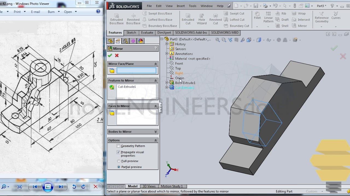Screen dimensions: 350x196
Task: Switch to the SOLIDWORKS Add-Ins tab
Action: pos(191,33)
